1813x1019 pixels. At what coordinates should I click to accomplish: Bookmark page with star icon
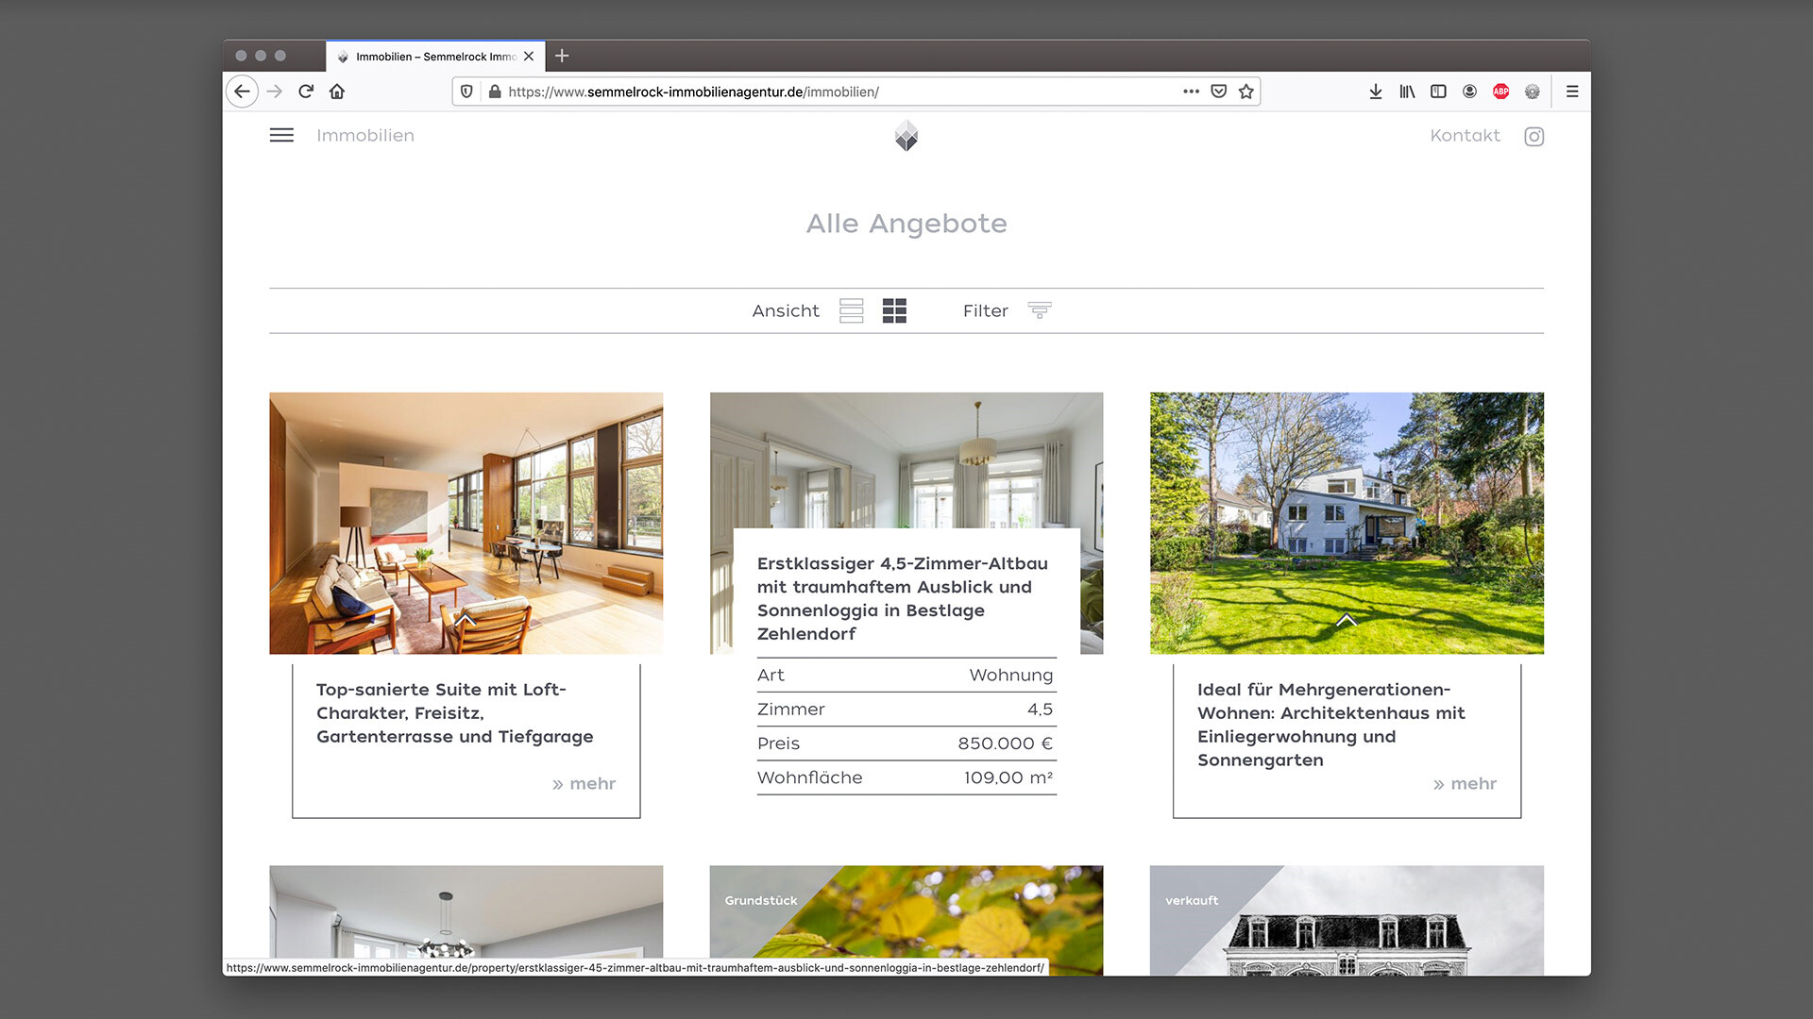coord(1246,92)
